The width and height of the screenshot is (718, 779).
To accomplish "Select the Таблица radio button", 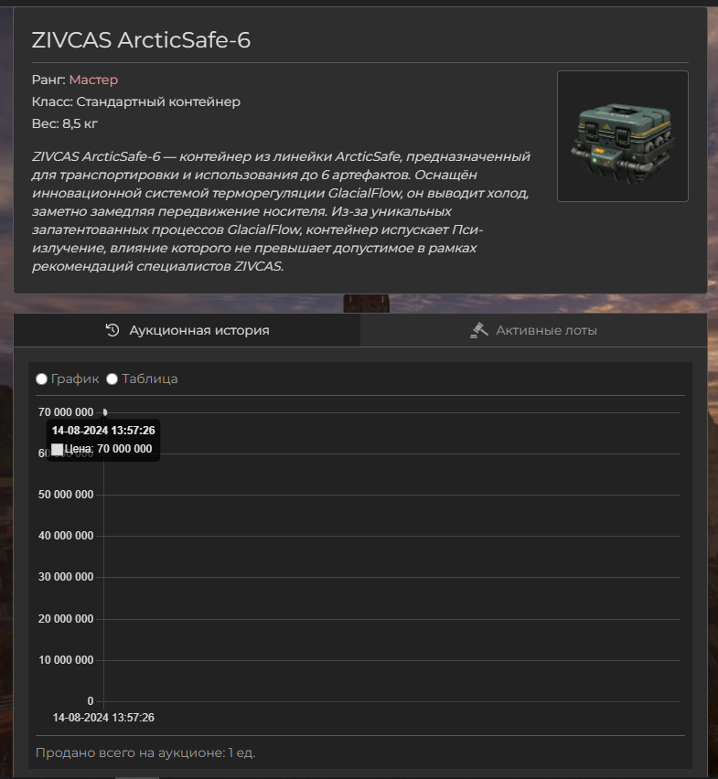I will 113,379.
